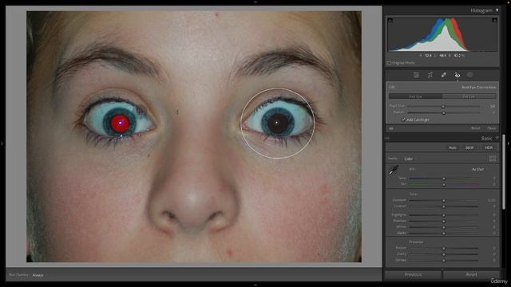Switch to the Red Eye tab
Image resolution: width=511 pixels, height=287 pixels.
coord(415,96)
